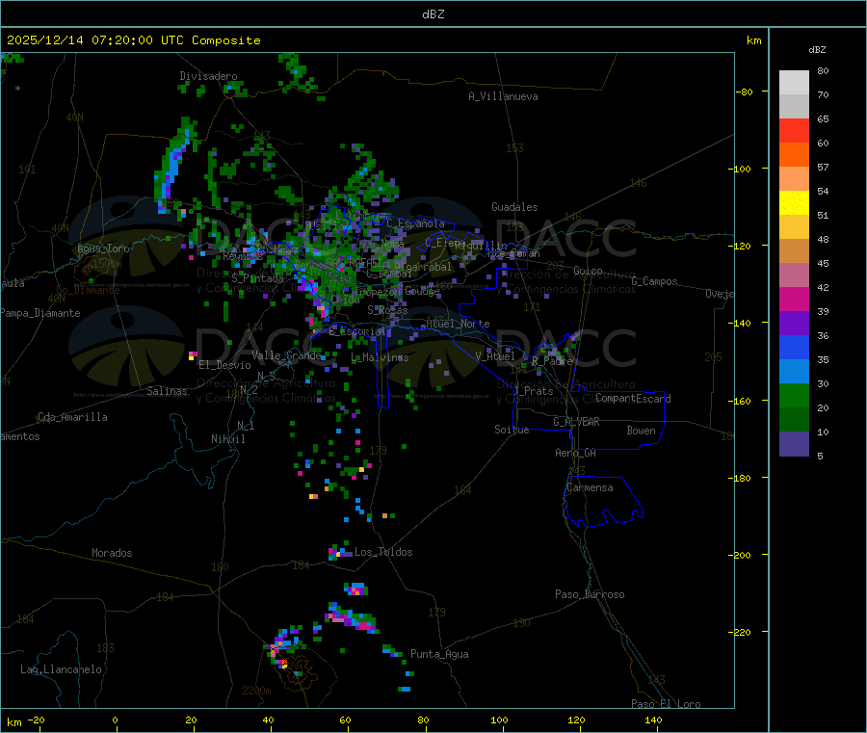867x733 pixels.
Task: Click the C_Española map label
Action: point(415,223)
